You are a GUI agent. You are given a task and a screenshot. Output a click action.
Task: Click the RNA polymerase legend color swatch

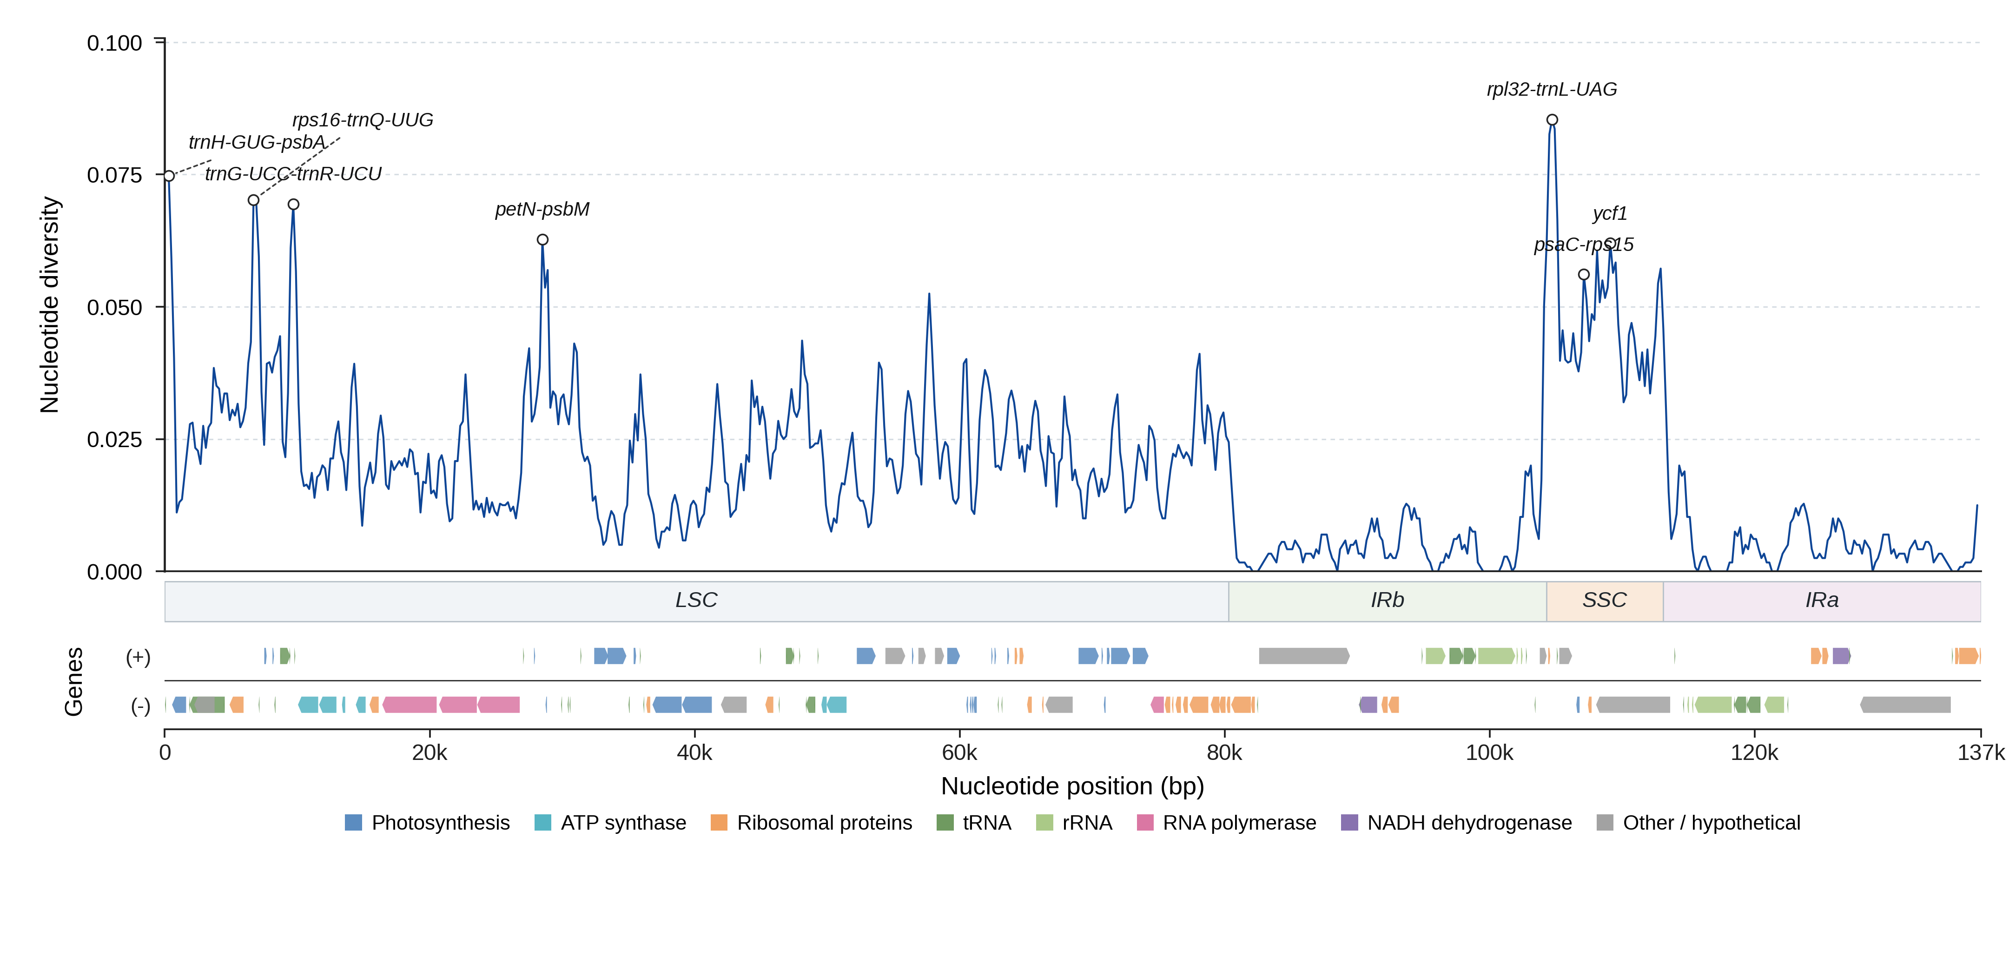(x=1145, y=823)
